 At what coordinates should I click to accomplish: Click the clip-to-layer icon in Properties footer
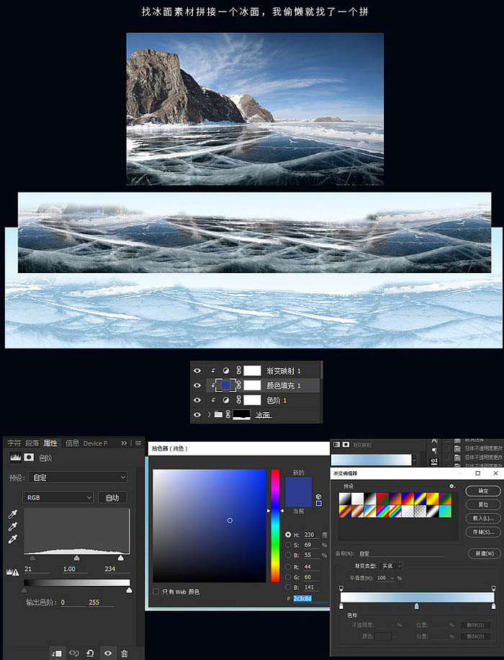pos(57,654)
